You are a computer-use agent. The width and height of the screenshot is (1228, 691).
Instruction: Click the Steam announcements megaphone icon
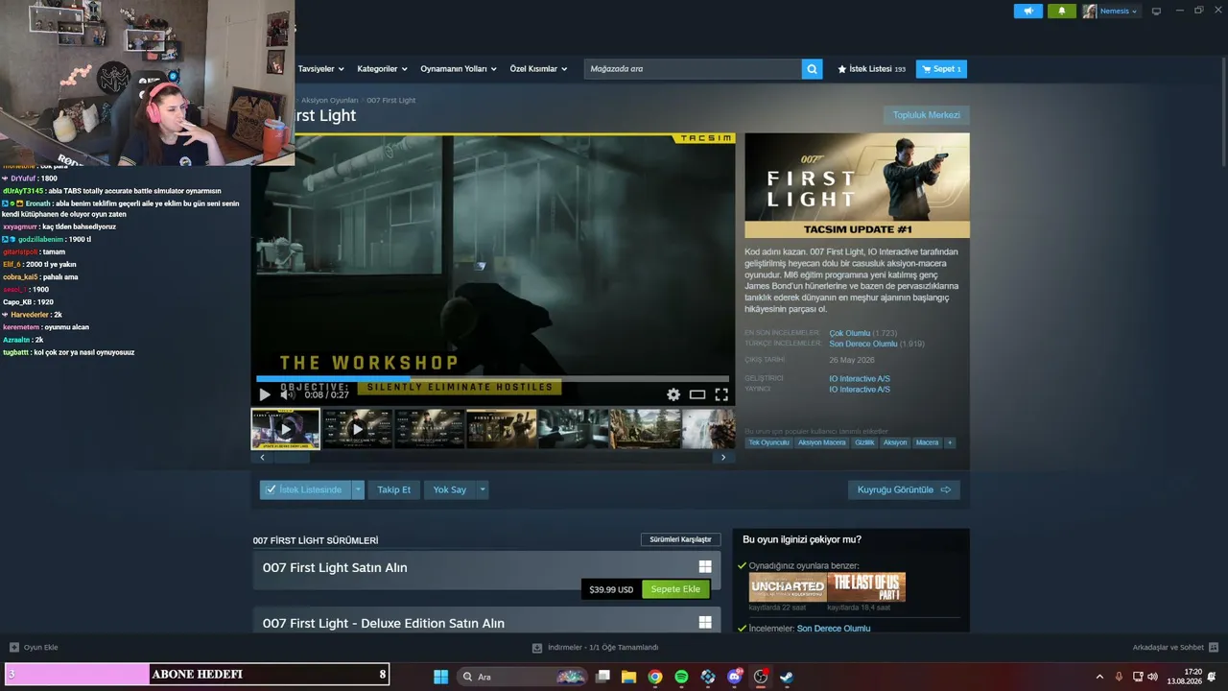pyautogui.click(x=1027, y=12)
